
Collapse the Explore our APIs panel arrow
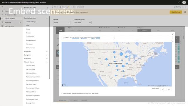click(48, 8)
